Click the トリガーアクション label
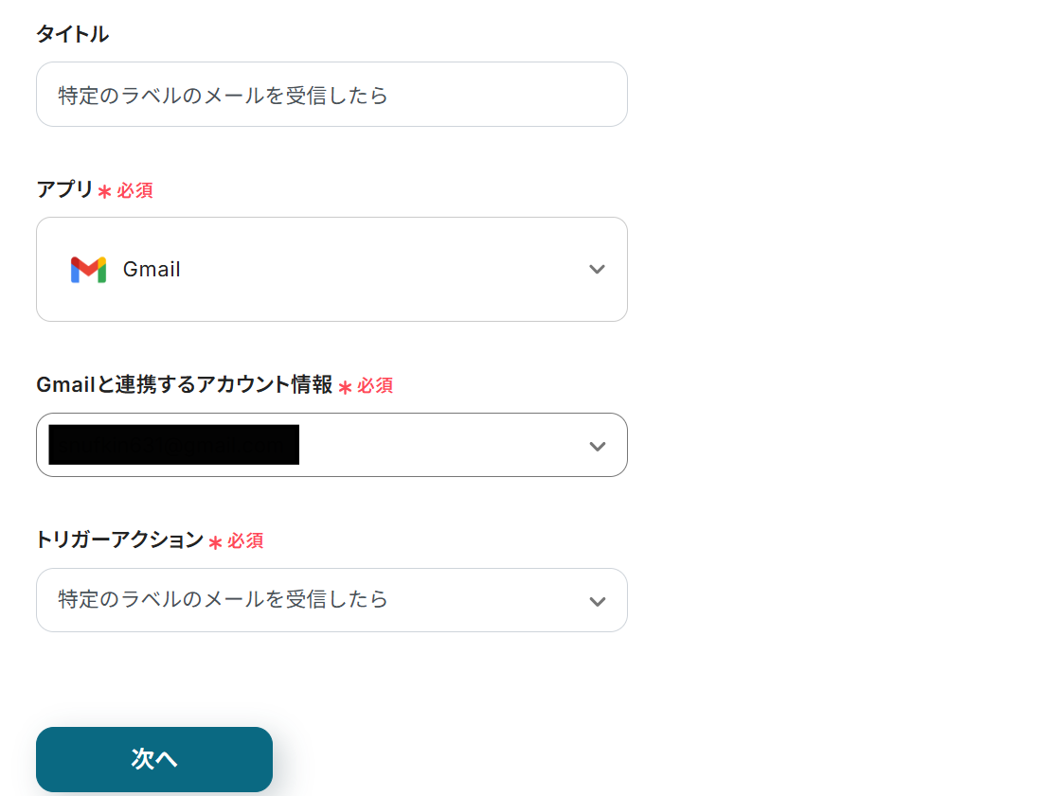Viewport: 1039px width, 796px height. [119, 540]
